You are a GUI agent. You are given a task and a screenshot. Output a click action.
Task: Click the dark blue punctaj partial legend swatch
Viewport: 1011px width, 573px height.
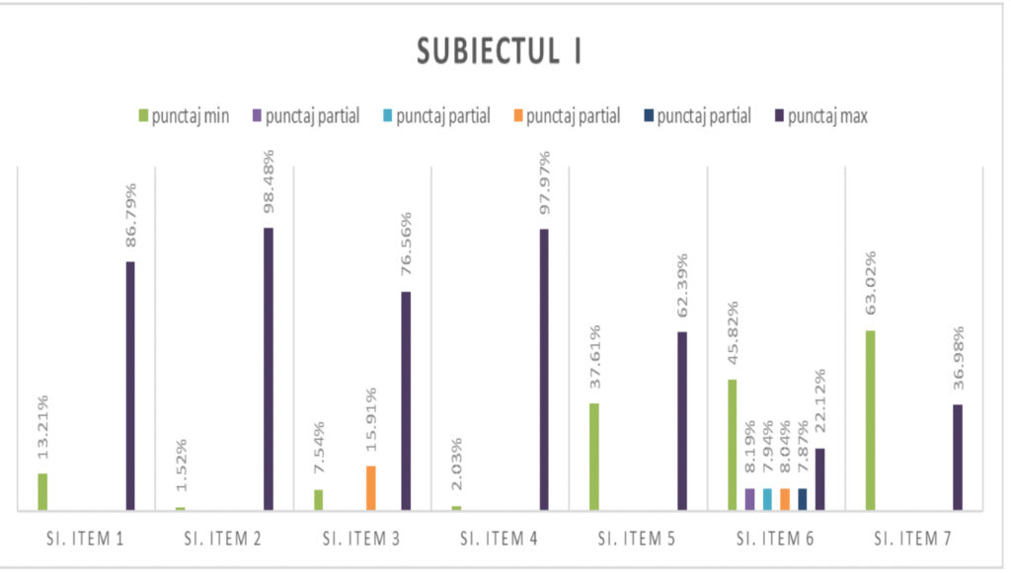[x=647, y=117]
